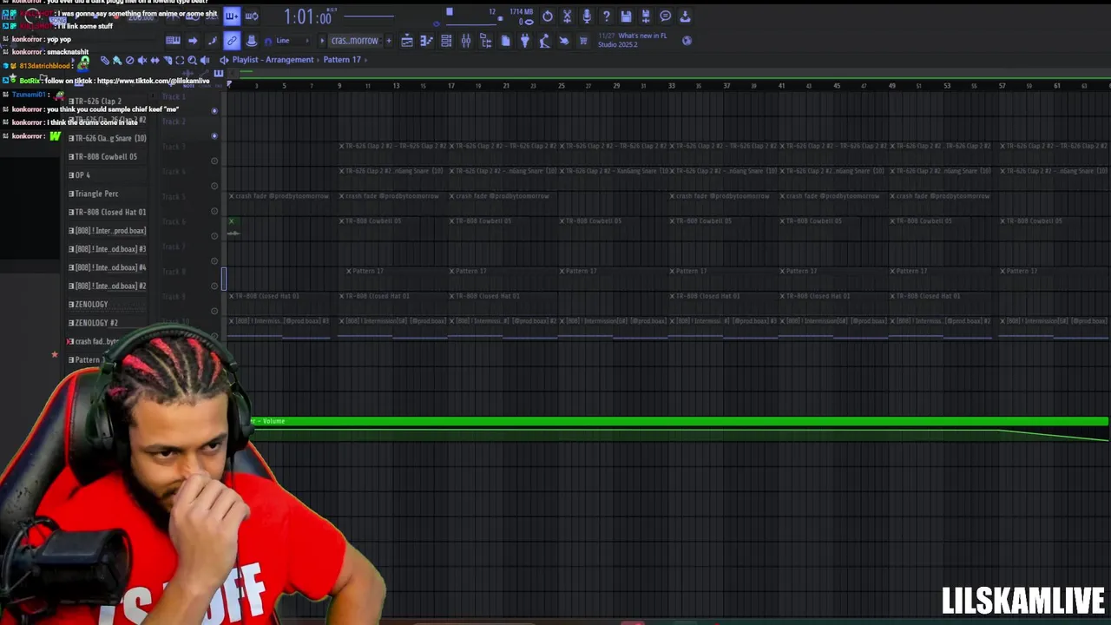This screenshot has width=1111, height=625.
Task: Toggle Track 8 mute dot
Action: [x=214, y=286]
